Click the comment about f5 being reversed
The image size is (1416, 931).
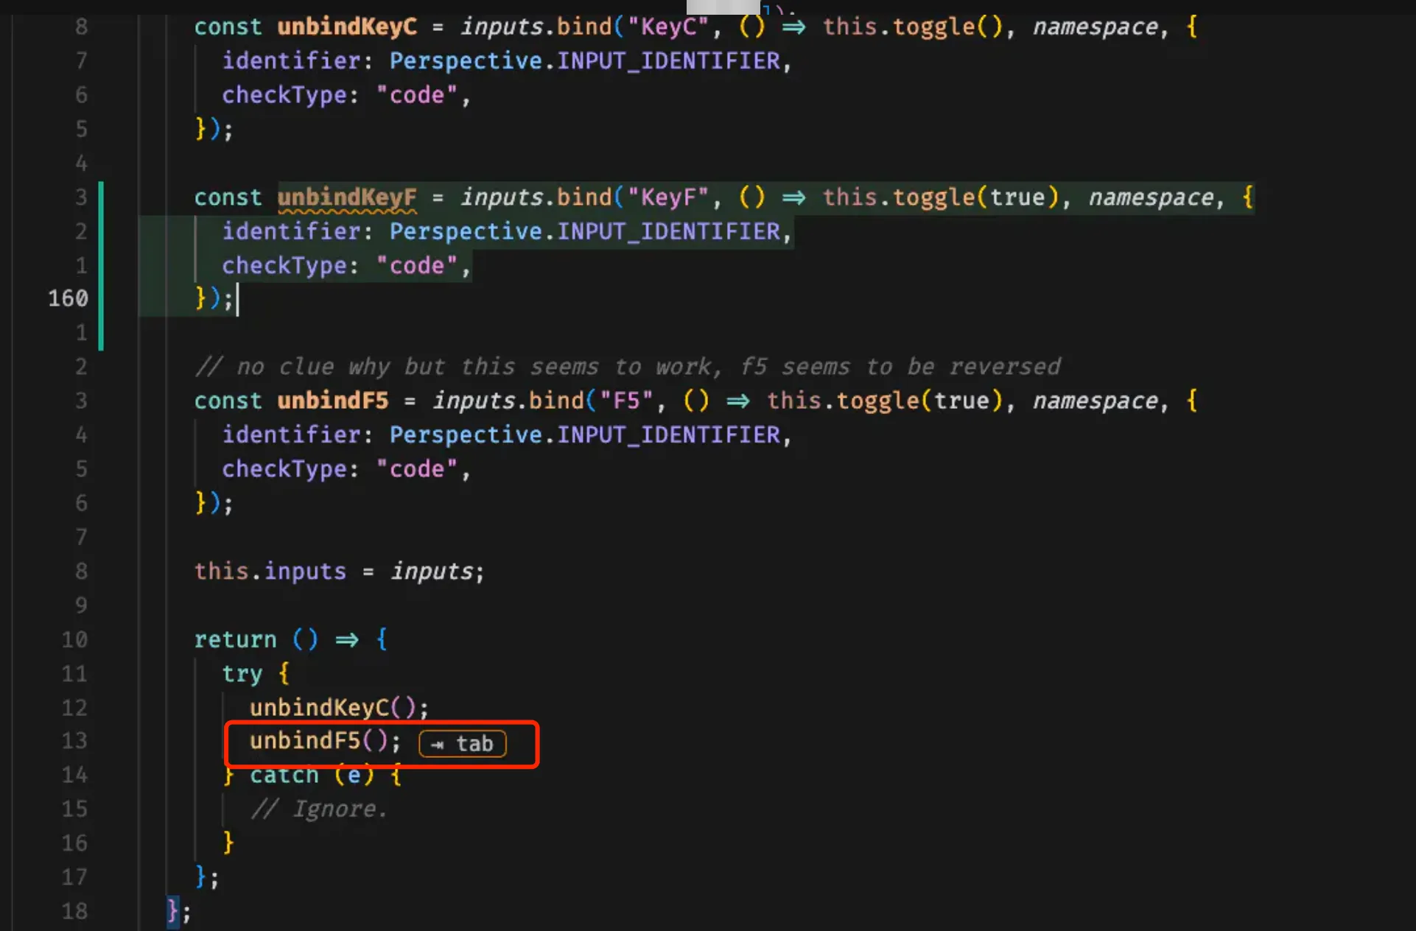[x=628, y=367]
